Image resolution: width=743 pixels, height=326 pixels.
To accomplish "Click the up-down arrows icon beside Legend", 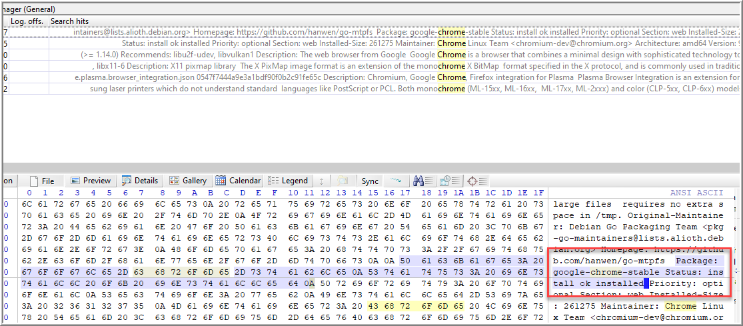I will [321, 181].
